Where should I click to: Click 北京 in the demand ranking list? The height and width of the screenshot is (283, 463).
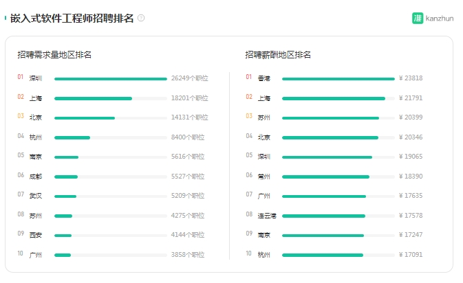pyautogui.click(x=36, y=117)
